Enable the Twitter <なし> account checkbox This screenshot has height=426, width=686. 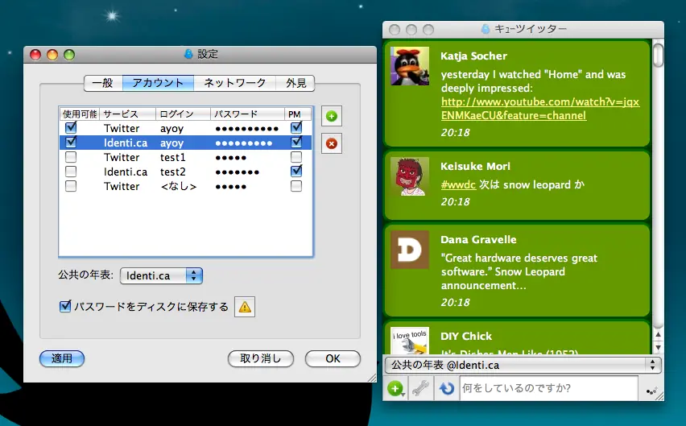[x=71, y=186]
